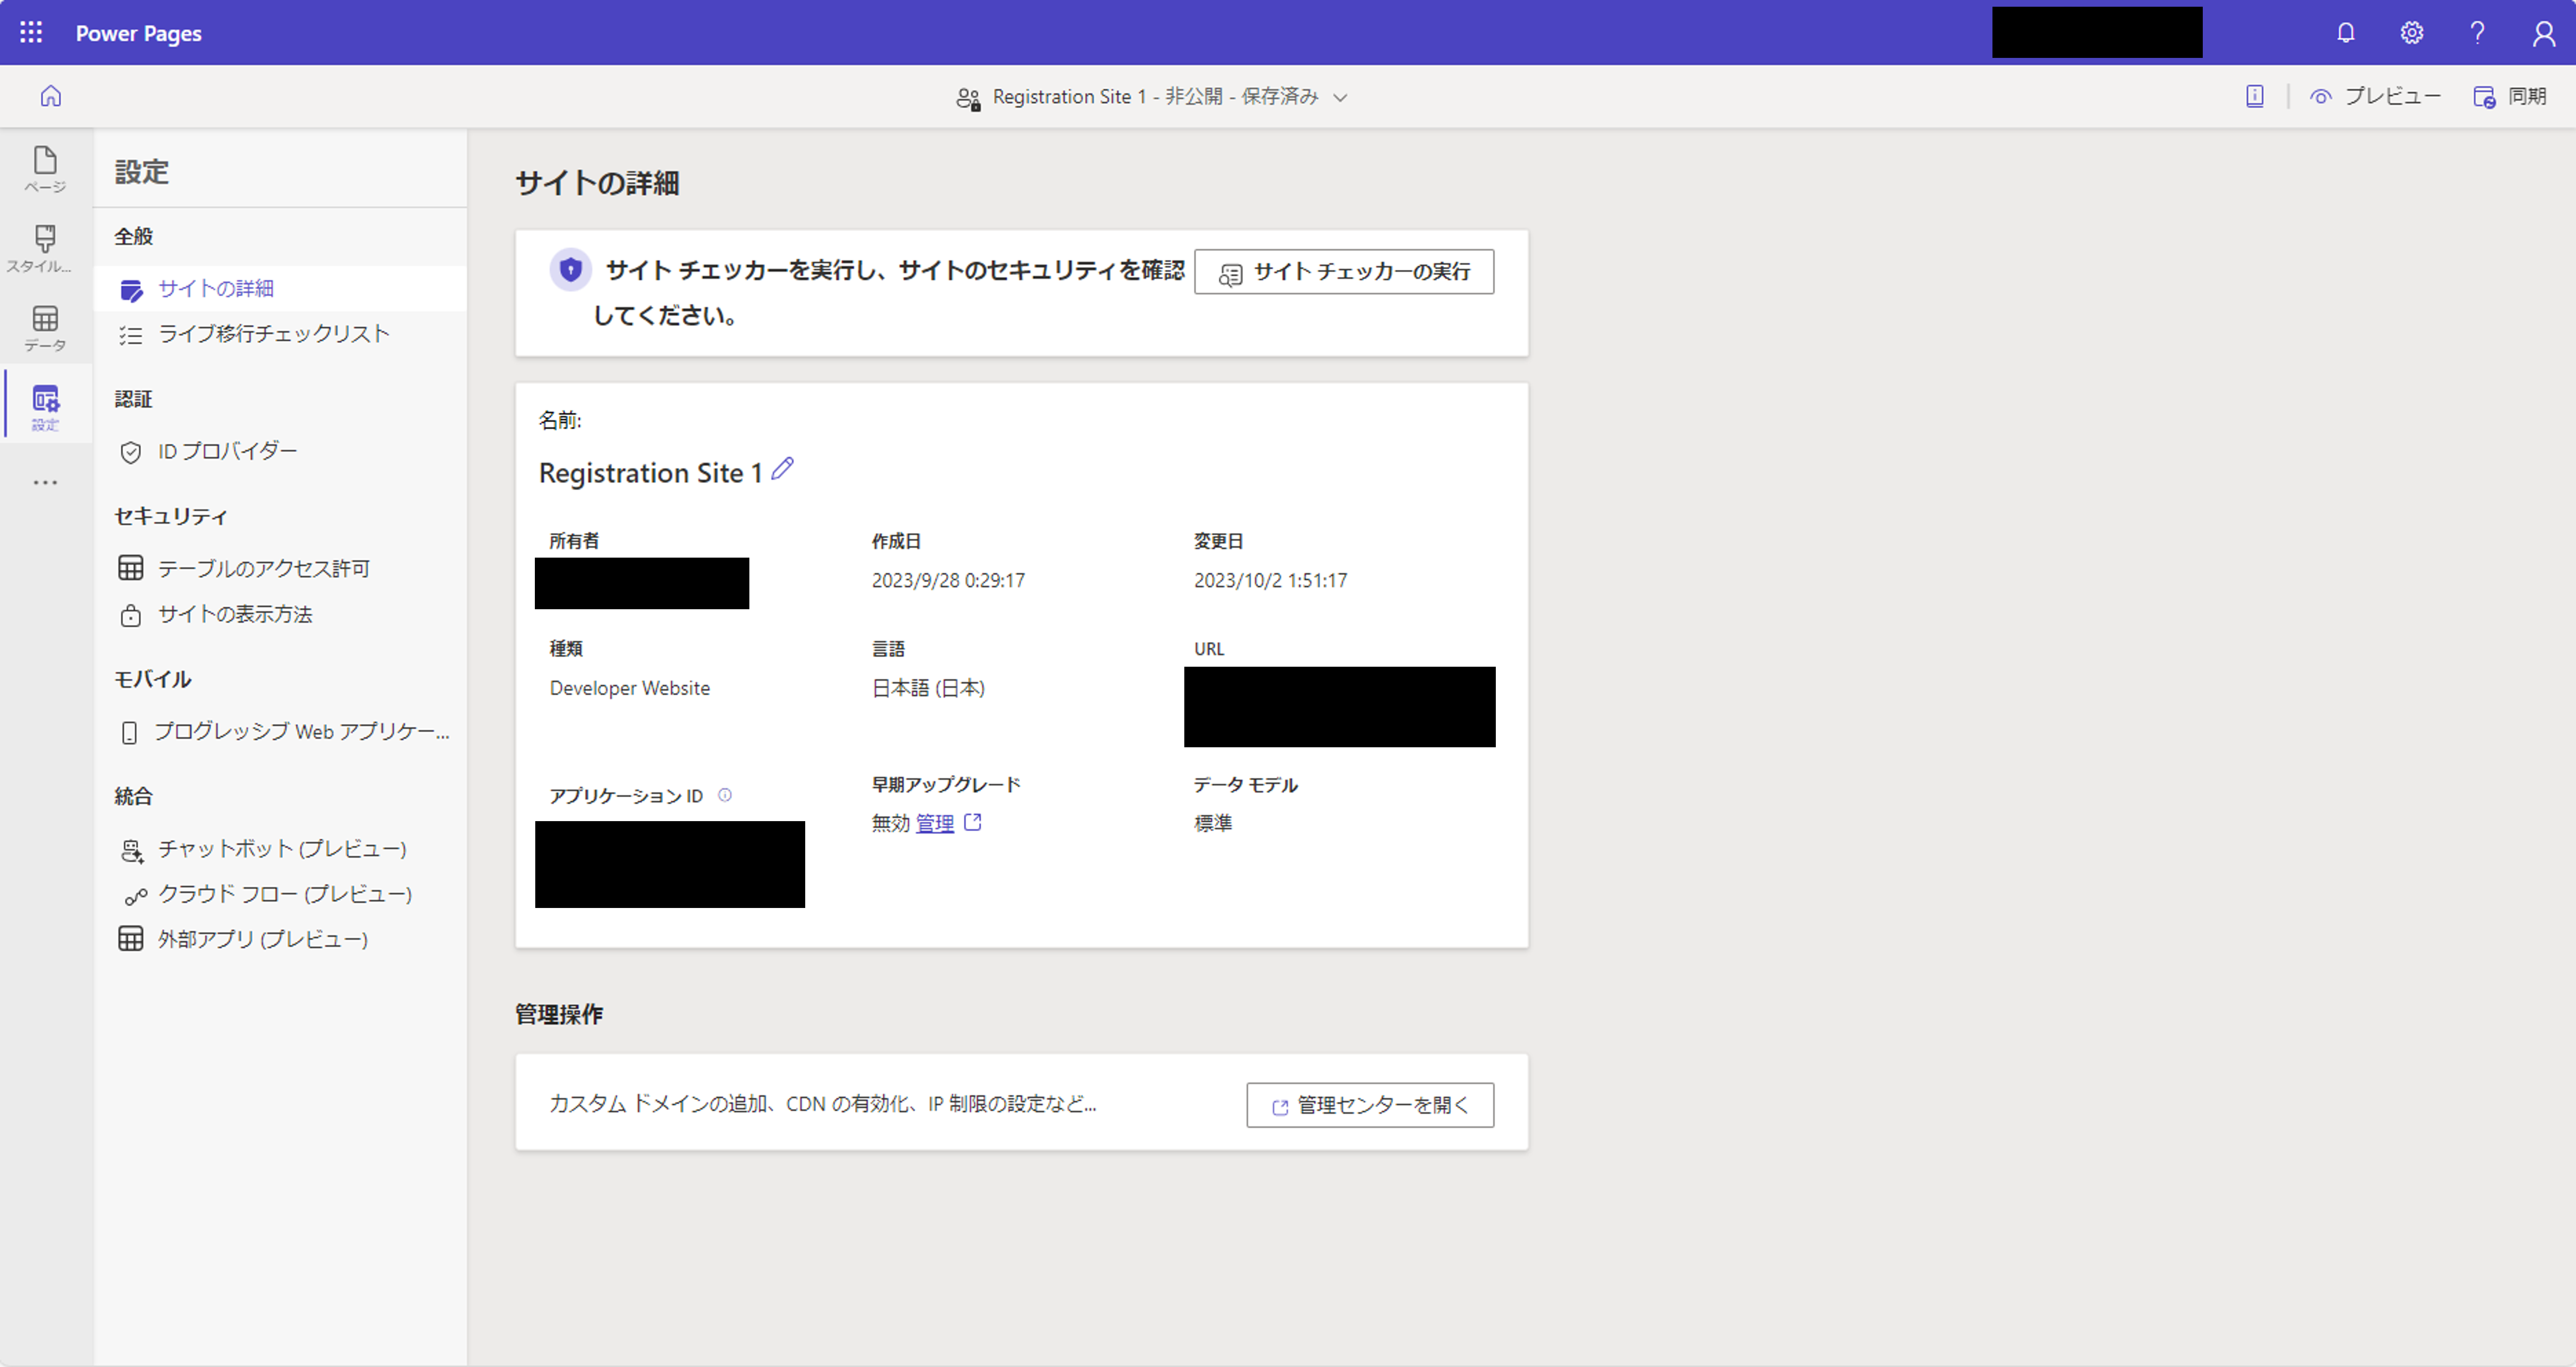This screenshot has height=1367, width=2576.
Task: Click the mobile preview icon in command bar
Action: tap(2254, 96)
